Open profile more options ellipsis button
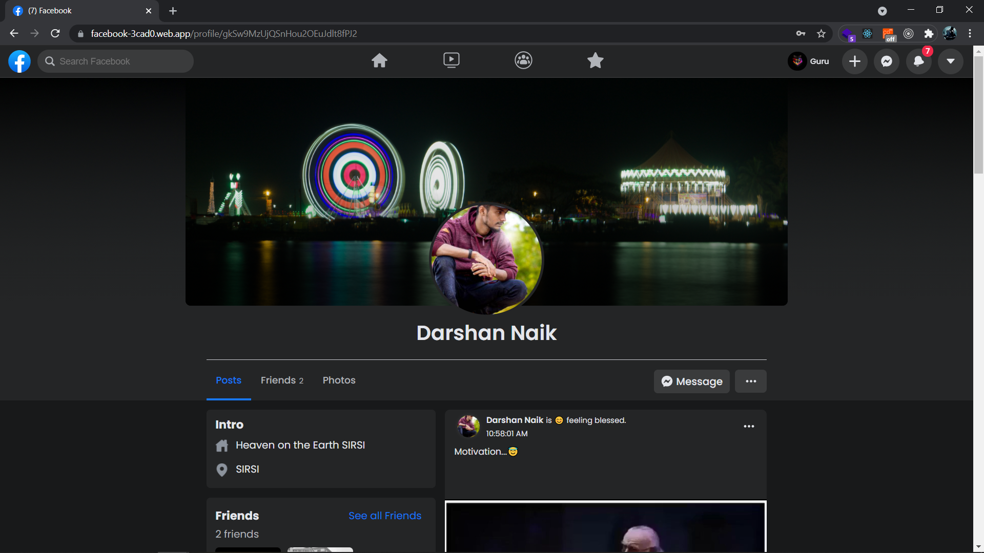 pos(751,381)
